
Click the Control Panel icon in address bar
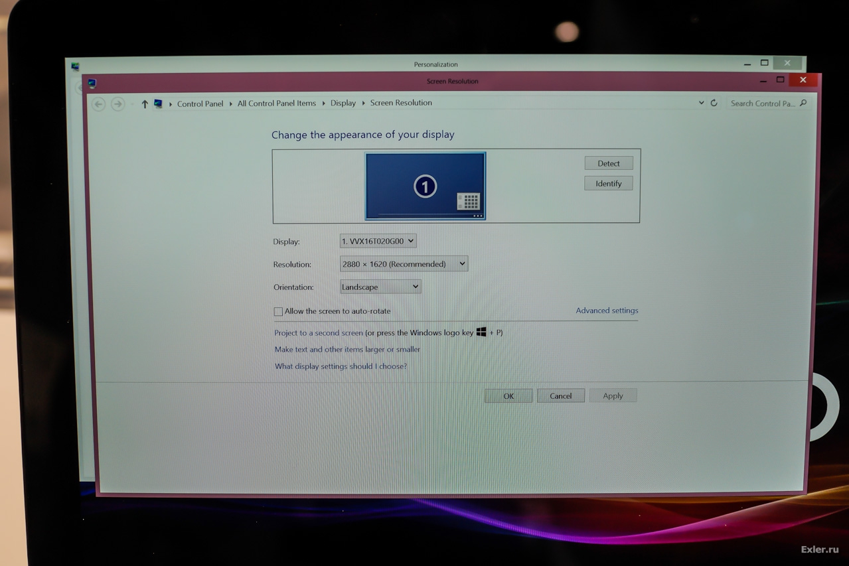(x=158, y=104)
